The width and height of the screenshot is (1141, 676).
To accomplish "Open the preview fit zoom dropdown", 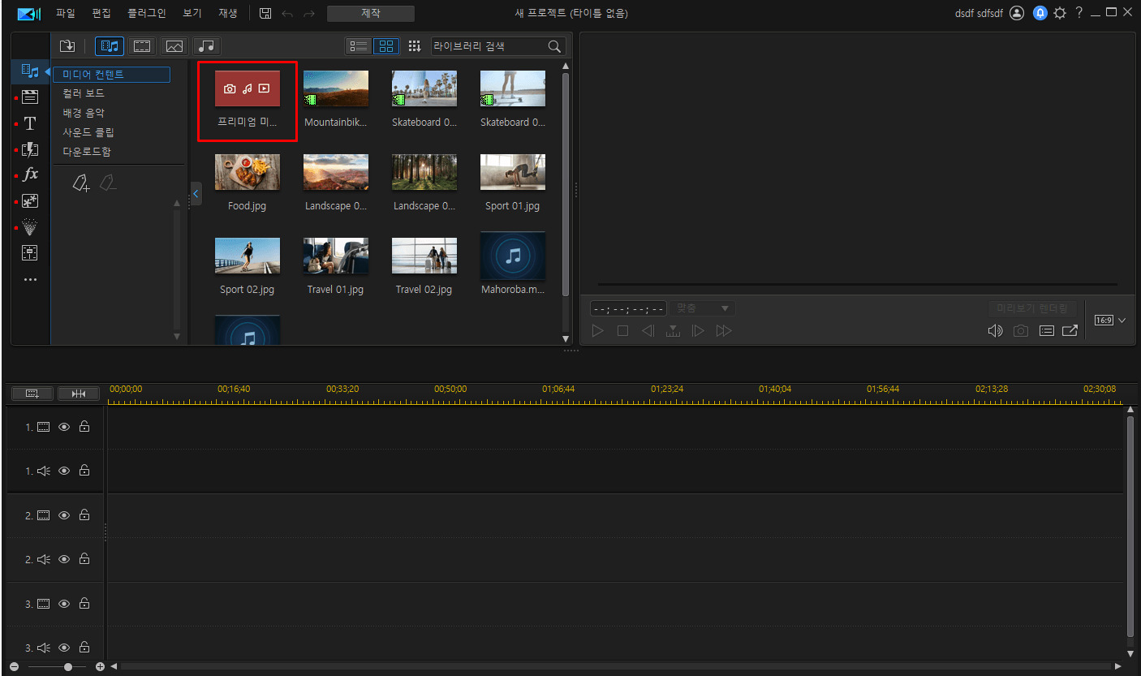I will [x=703, y=308].
